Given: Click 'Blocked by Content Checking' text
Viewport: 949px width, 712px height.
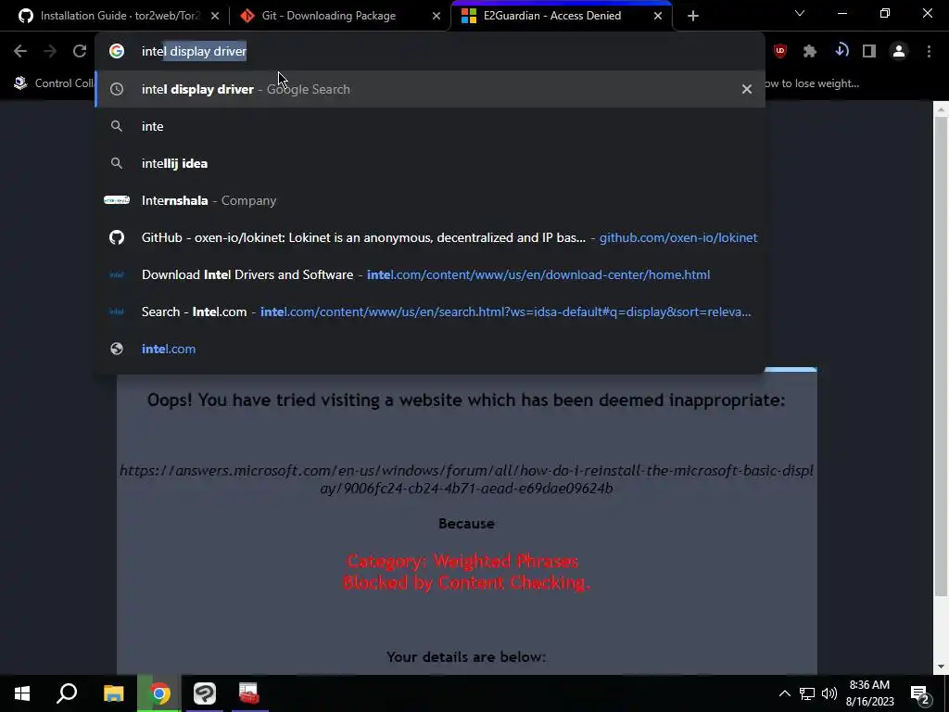Looking at the screenshot, I should [466, 582].
